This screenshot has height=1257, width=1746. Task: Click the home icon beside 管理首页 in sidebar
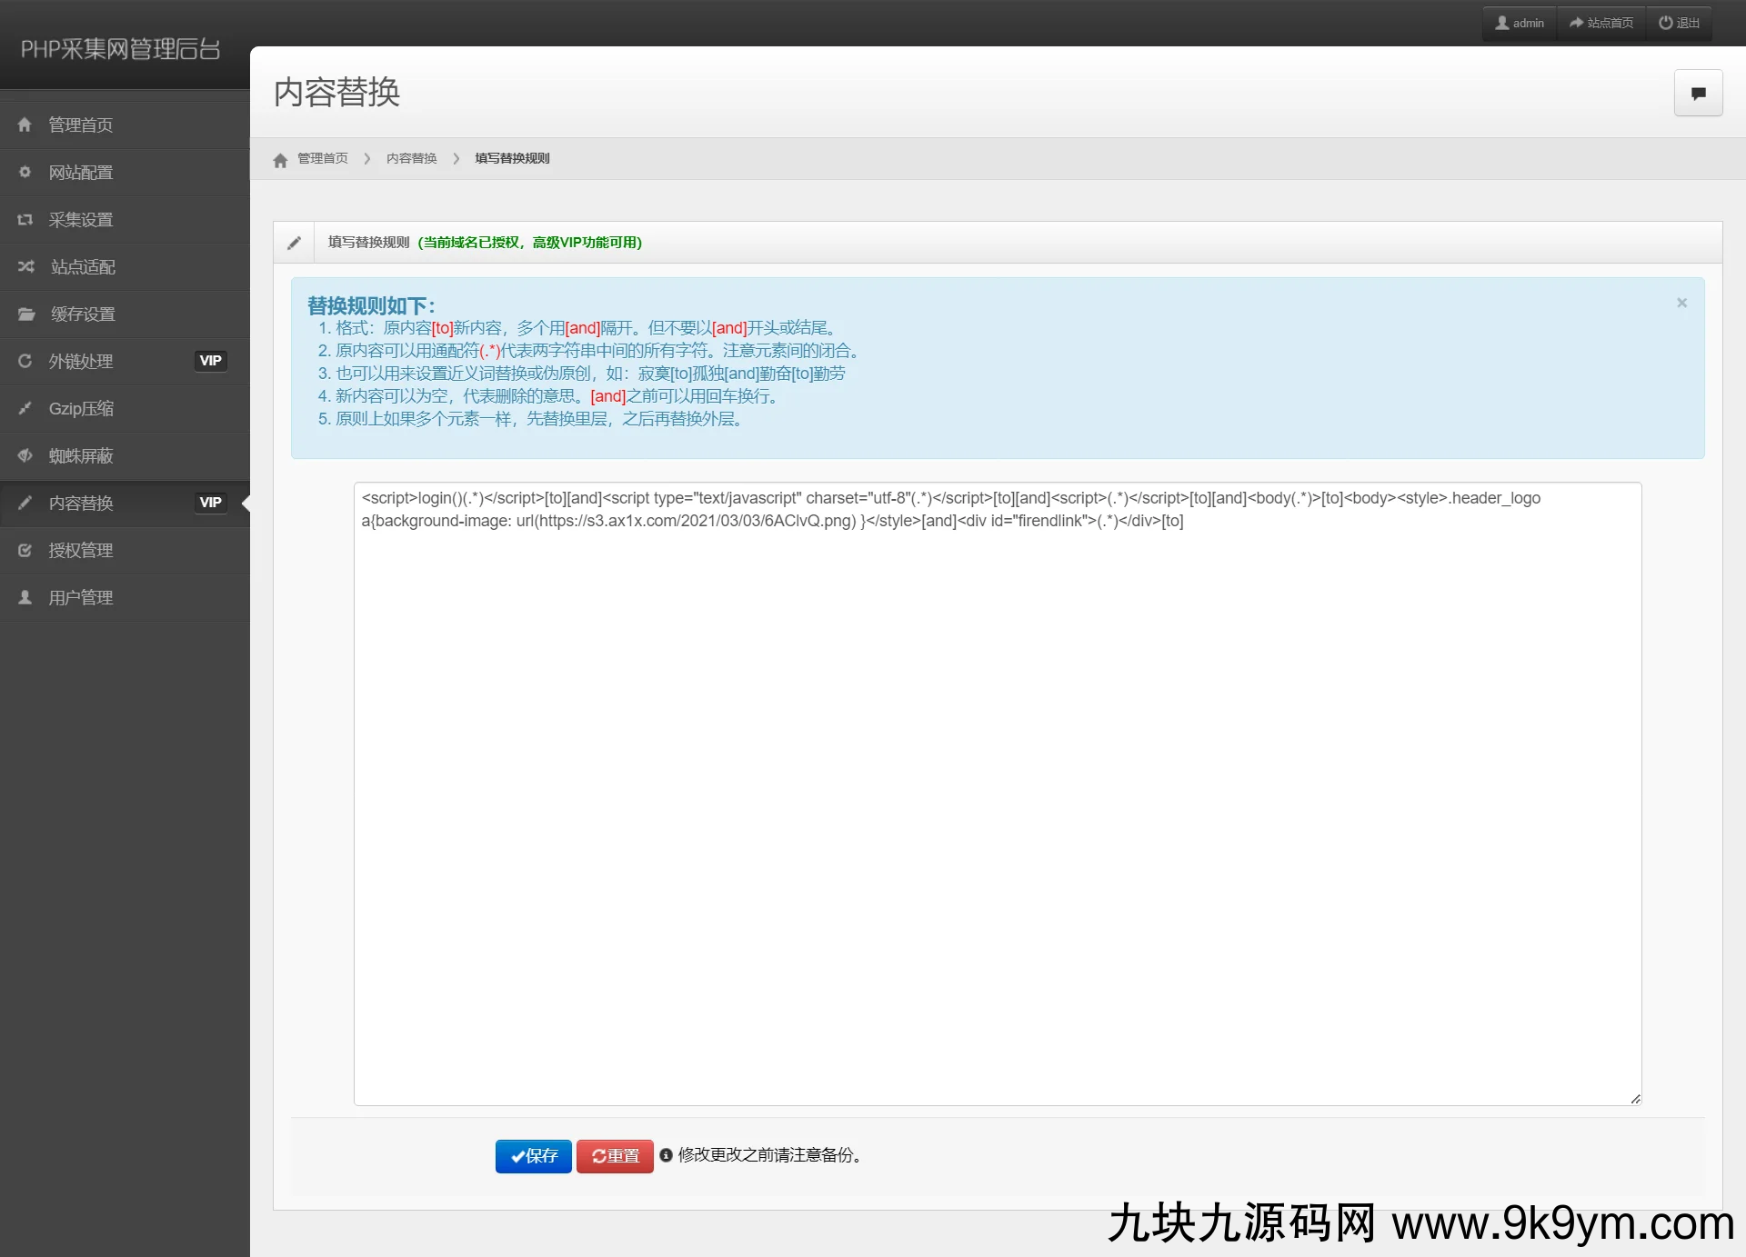point(25,125)
